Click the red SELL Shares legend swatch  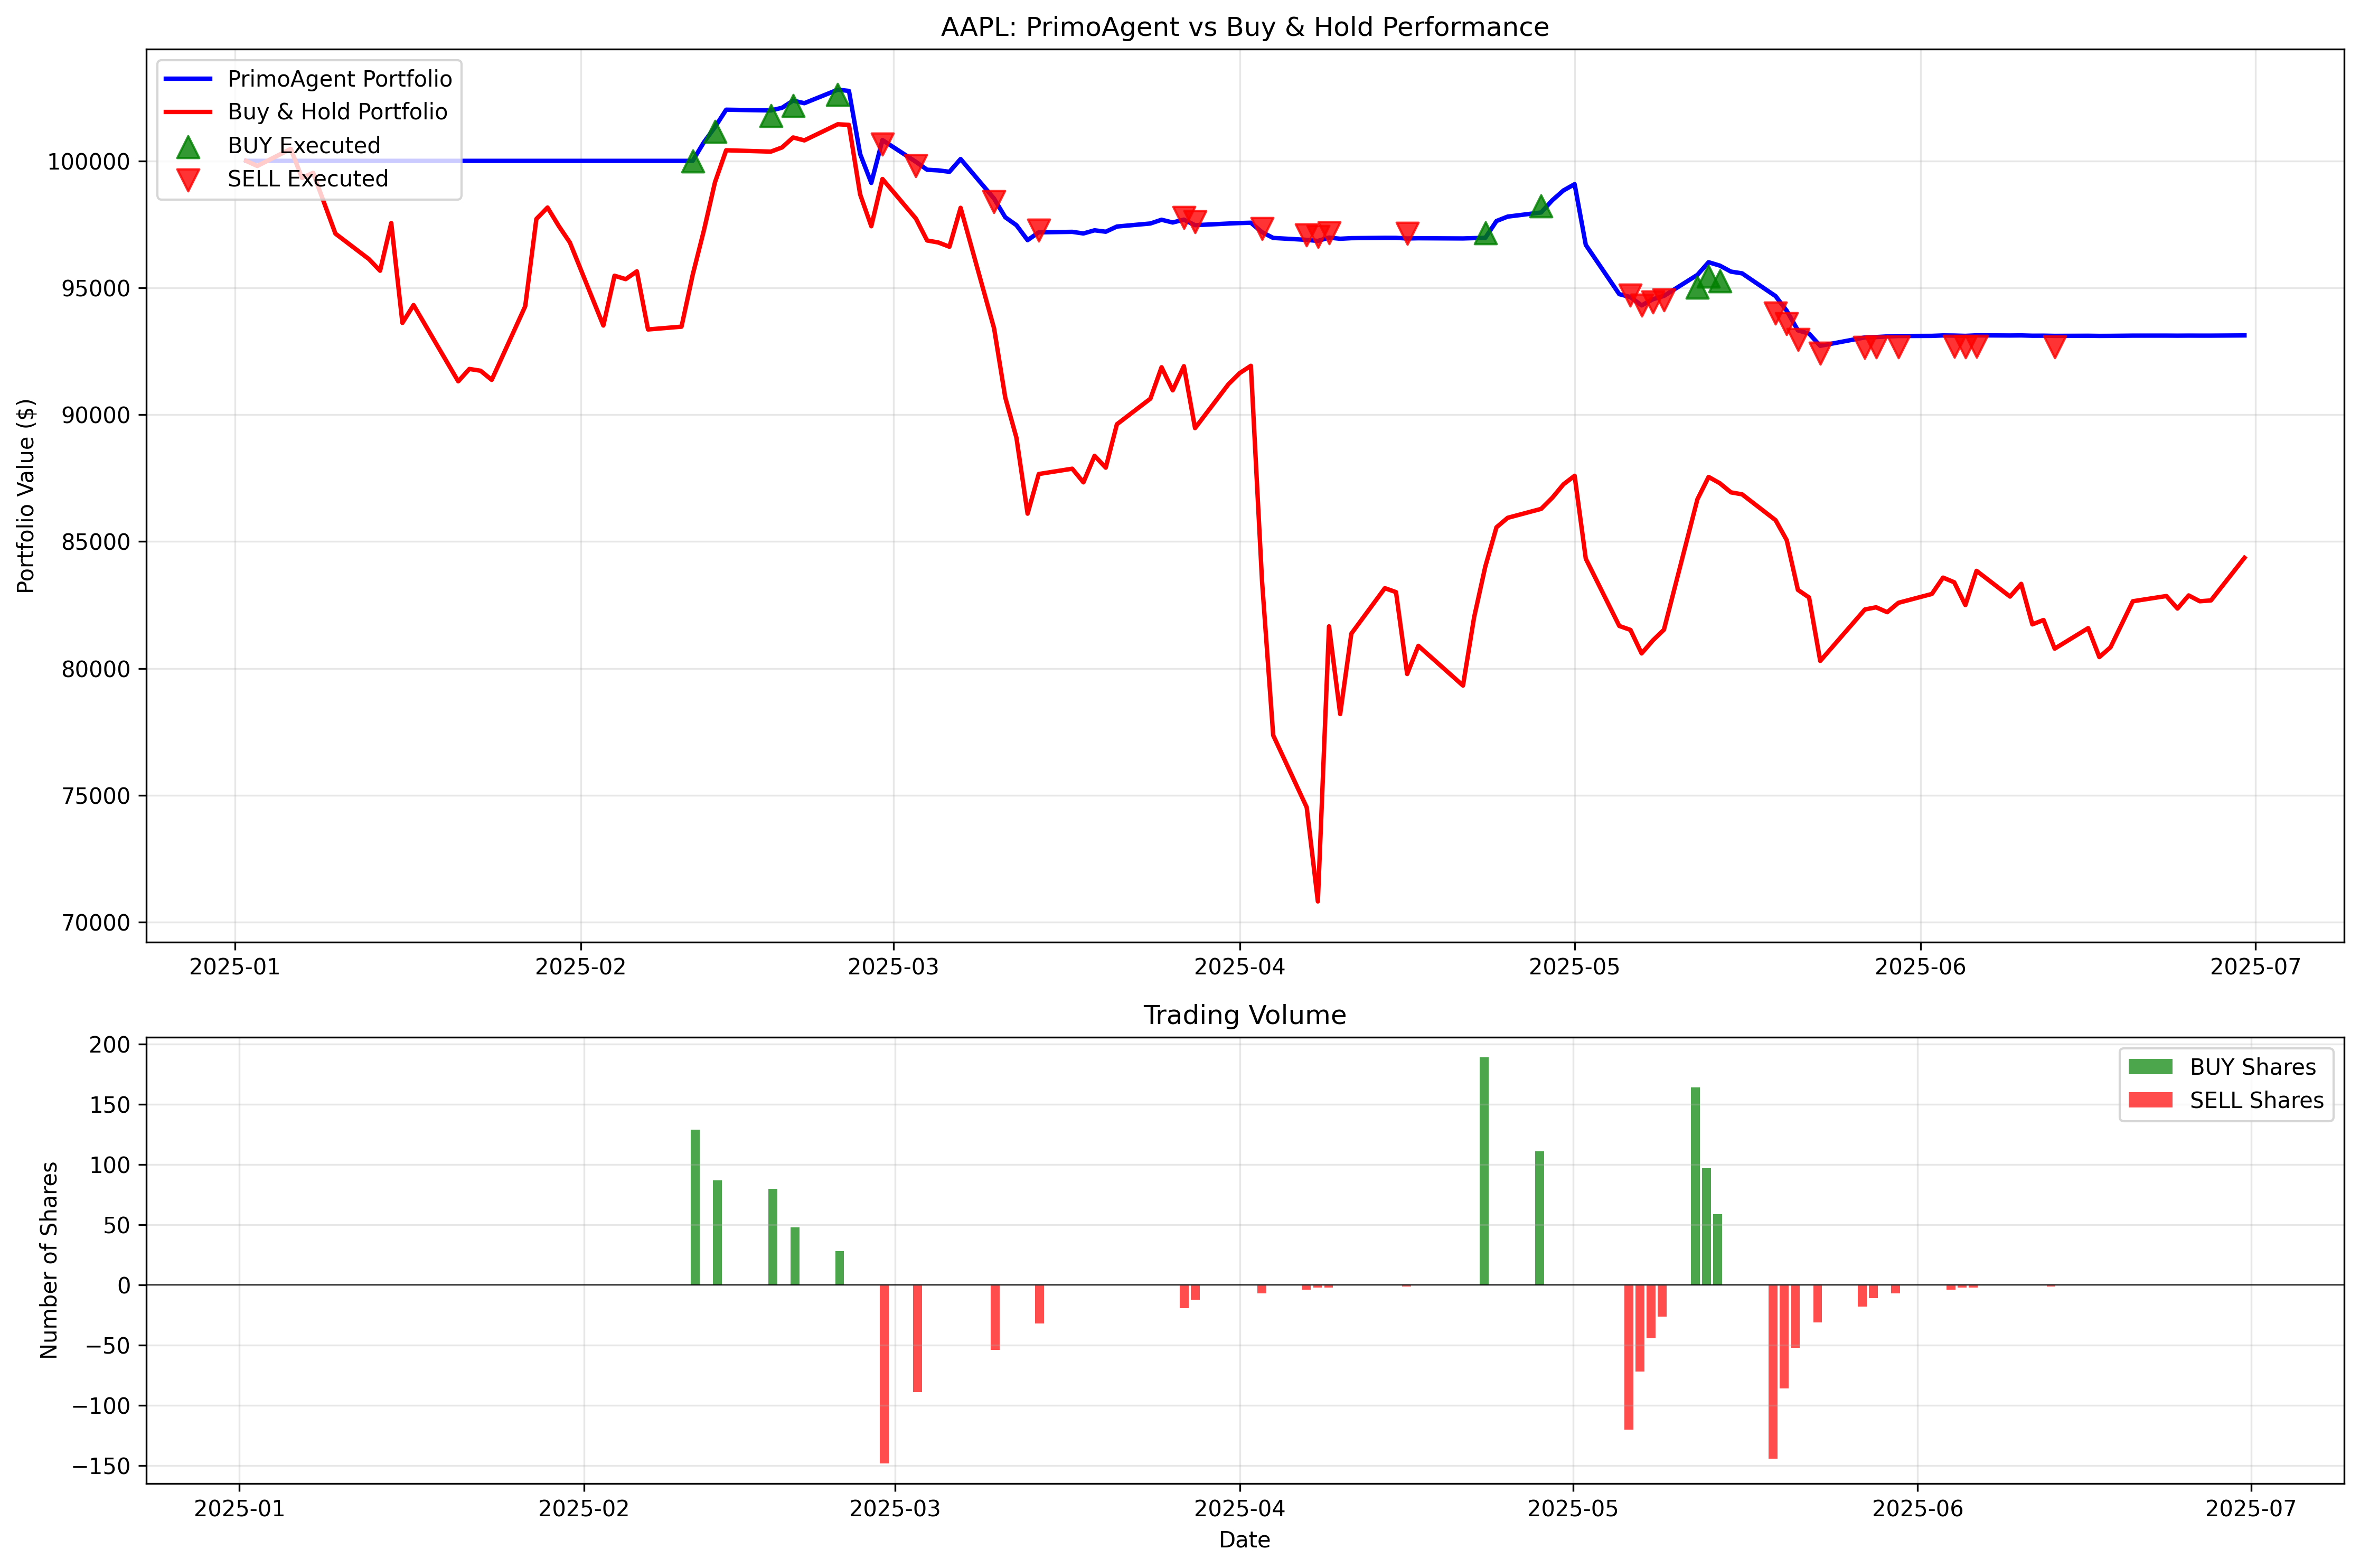pyautogui.click(x=2150, y=1100)
